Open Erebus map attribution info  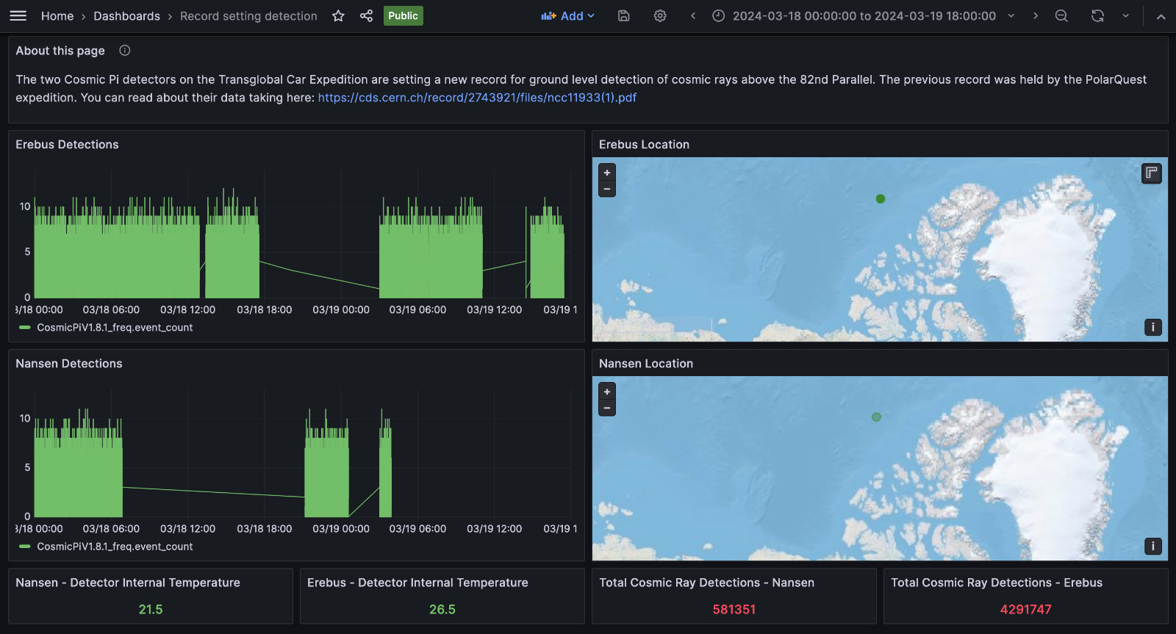click(1153, 327)
